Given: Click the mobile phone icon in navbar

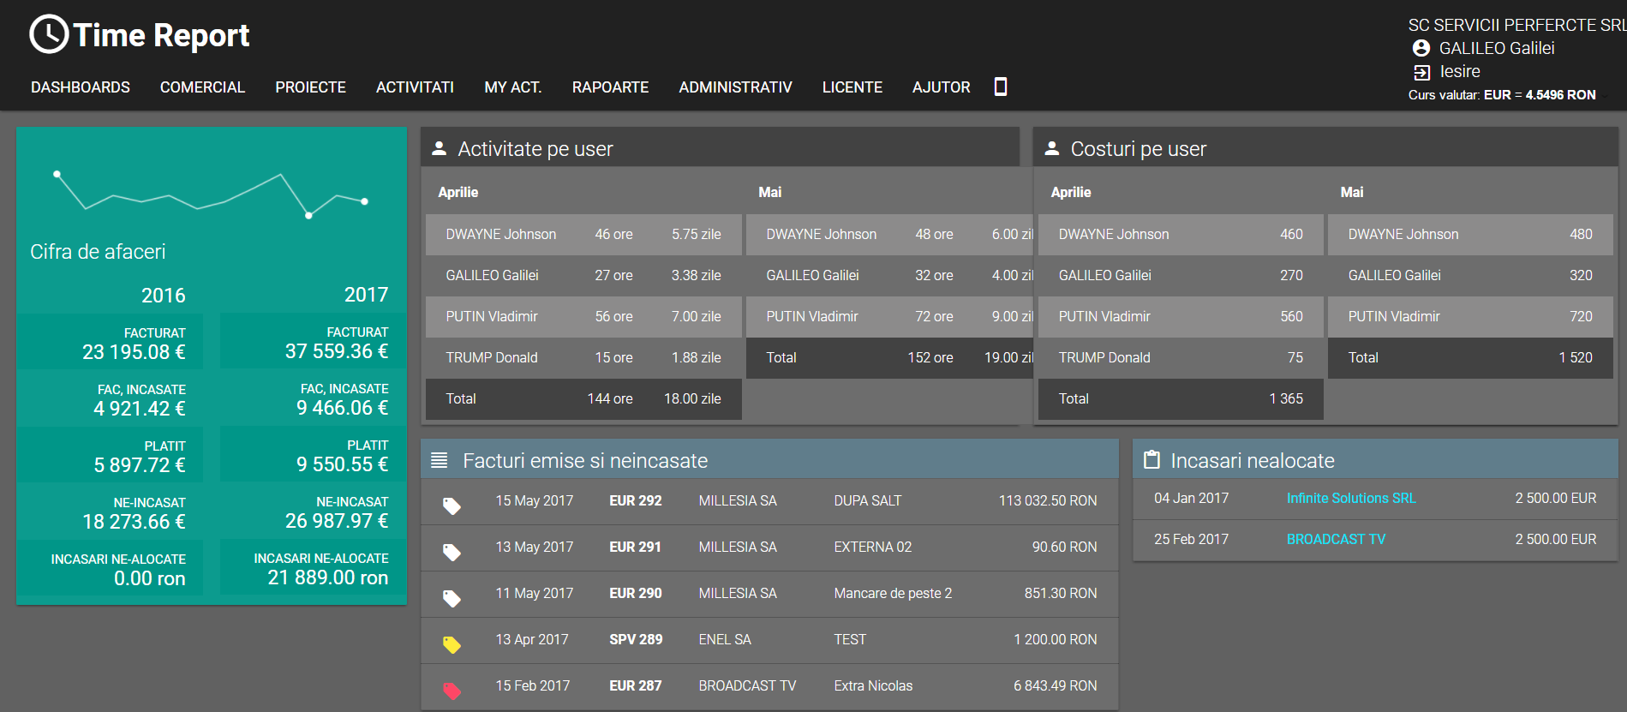Looking at the screenshot, I should click(x=1000, y=87).
